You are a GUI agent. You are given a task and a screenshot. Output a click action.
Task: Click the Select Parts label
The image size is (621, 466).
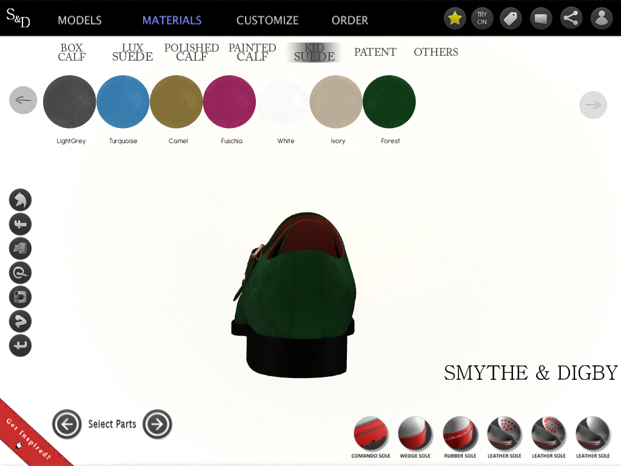(112, 424)
